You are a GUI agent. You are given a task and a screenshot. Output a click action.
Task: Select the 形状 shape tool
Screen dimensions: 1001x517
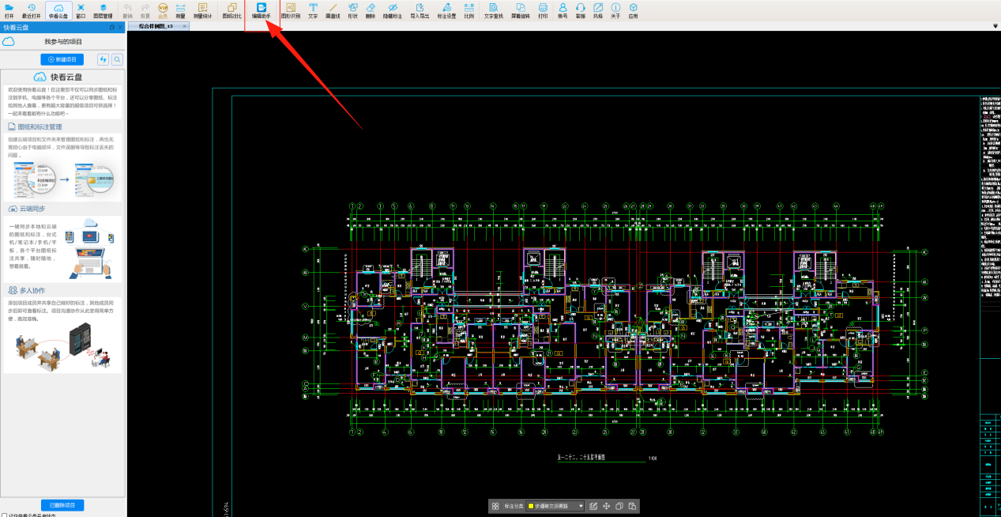[x=353, y=10]
